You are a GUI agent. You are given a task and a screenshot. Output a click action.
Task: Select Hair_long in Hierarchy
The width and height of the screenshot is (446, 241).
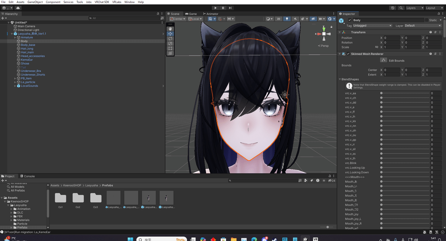coord(27,49)
